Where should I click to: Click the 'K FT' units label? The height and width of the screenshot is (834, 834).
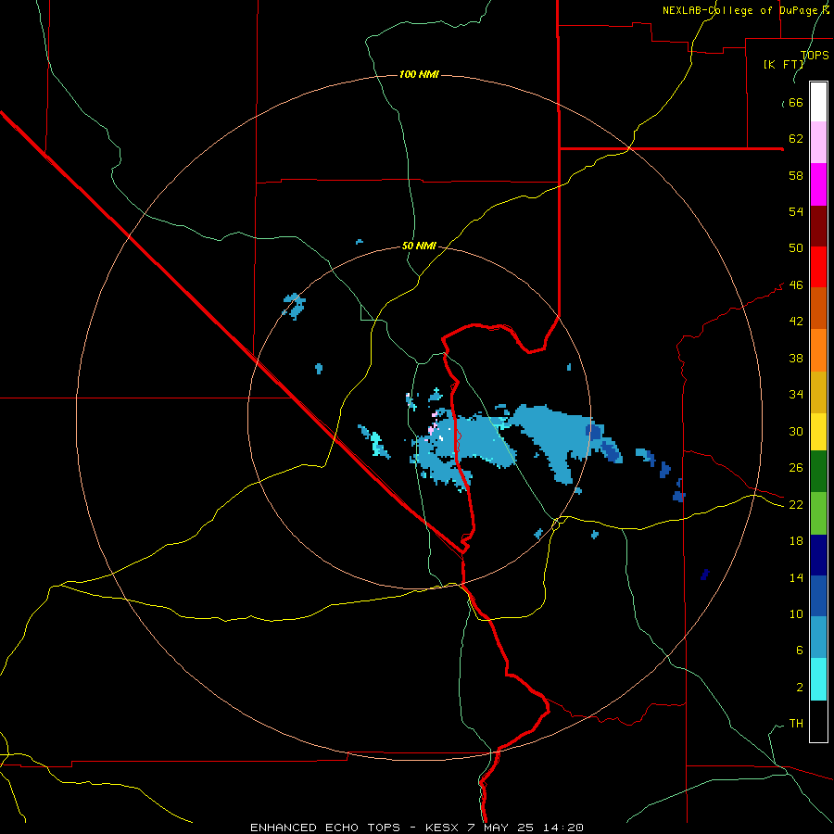783,64
